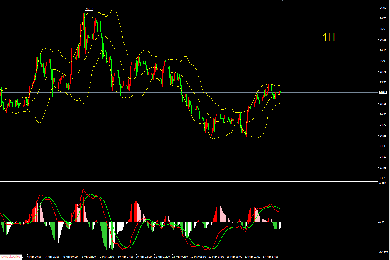The width and height of the screenshot is (390, 260).
Task: Click the 9 Mar 15:00 time label
Action: 107,257
